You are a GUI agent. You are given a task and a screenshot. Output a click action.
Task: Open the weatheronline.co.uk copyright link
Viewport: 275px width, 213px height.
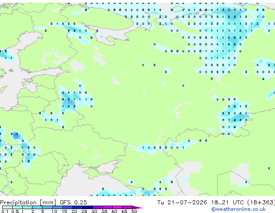coord(239,209)
